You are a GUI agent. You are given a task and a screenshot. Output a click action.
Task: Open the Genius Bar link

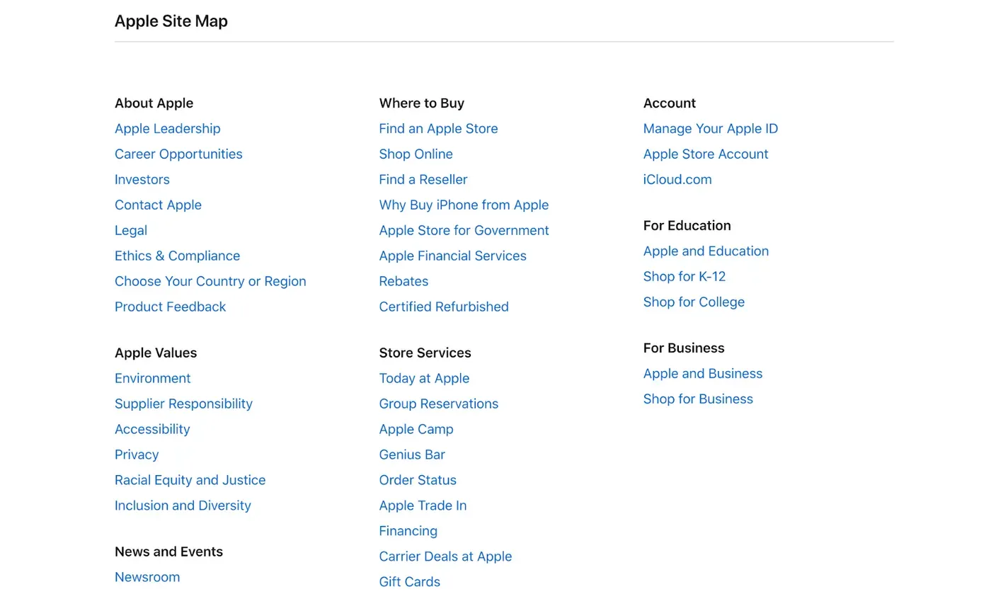pos(412,455)
